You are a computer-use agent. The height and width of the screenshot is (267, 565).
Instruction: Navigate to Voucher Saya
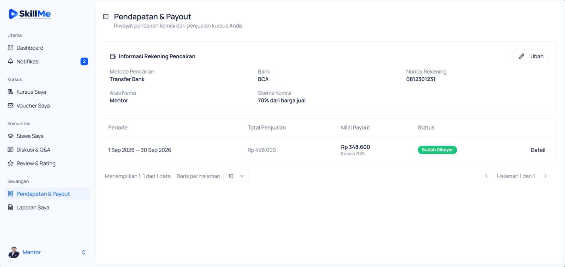coord(47,106)
